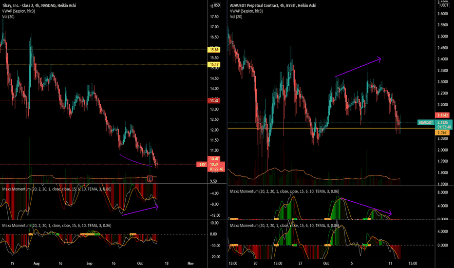The width and height of the screenshot is (454, 268).
Task: Click the red 13.42 price label
Action: (214, 101)
